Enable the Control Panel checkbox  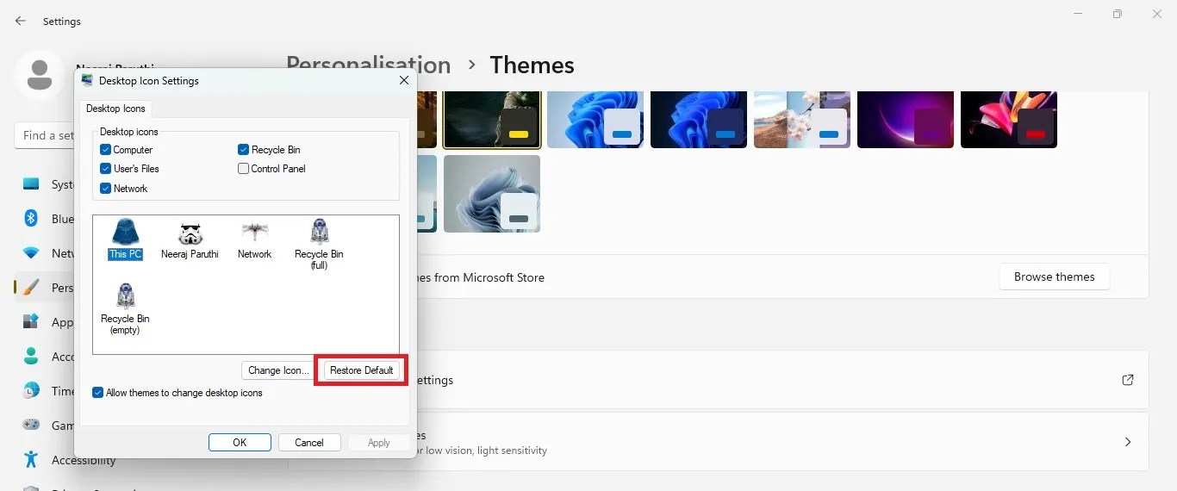pos(244,169)
